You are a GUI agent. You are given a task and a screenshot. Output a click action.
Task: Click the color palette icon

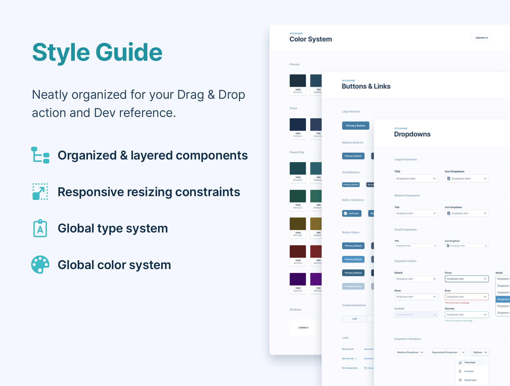40,265
